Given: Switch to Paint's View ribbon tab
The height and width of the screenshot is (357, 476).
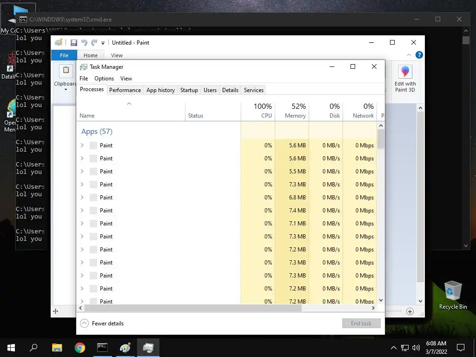Looking at the screenshot, I should point(117,55).
